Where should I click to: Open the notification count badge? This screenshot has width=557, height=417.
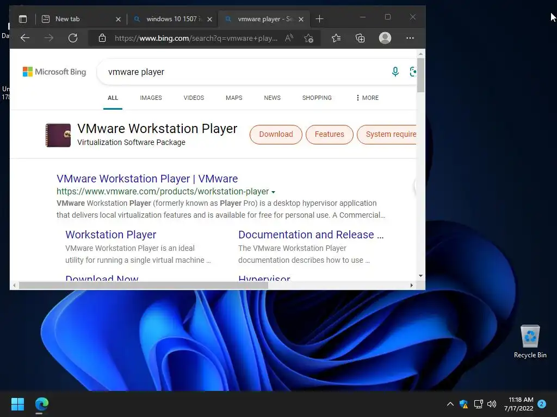coord(542,404)
